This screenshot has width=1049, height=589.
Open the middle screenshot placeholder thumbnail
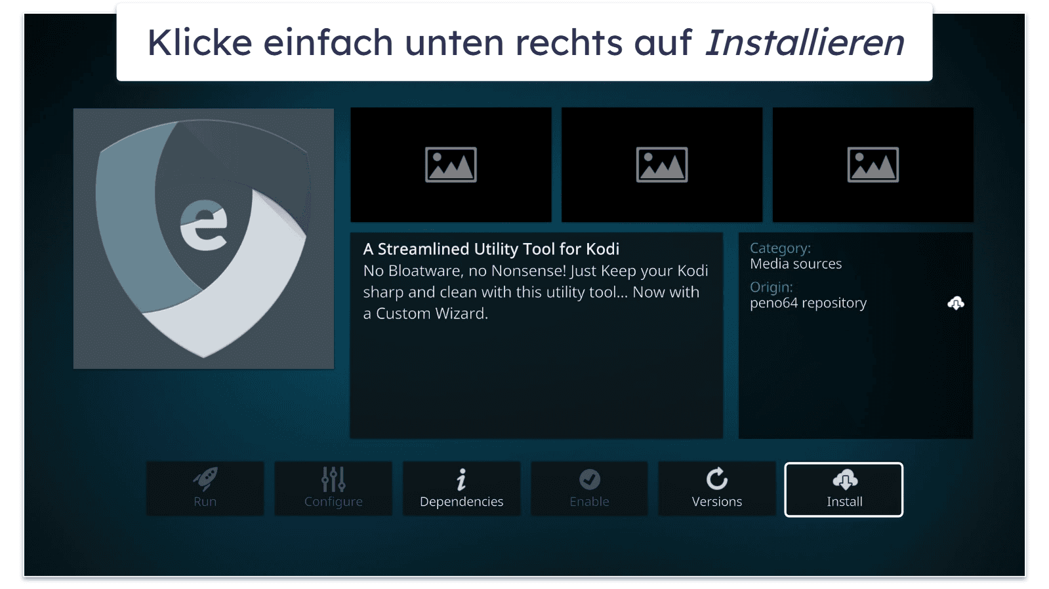(x=662, y=165)
